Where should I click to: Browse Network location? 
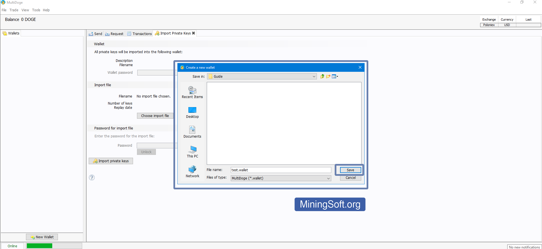pyautogui.click(x=192, y=172)
